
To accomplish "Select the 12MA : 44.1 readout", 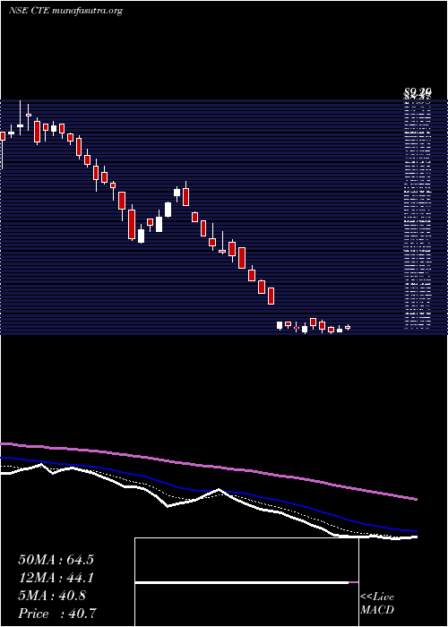I will (x=56, y=578).
